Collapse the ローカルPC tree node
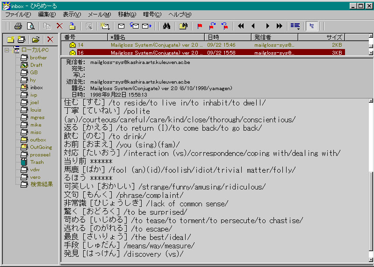This screenshot has width=374, height=267. point(7,50)
